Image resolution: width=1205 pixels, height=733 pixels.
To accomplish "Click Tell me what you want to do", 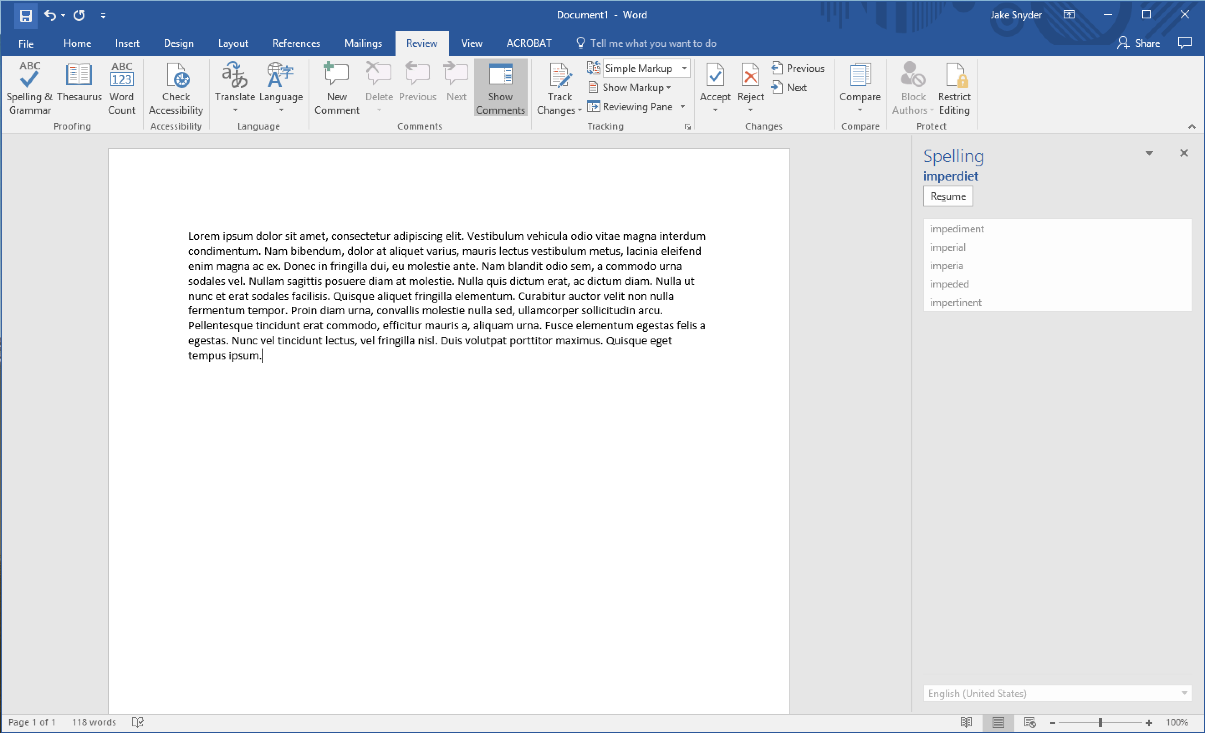I will [646, 43].
